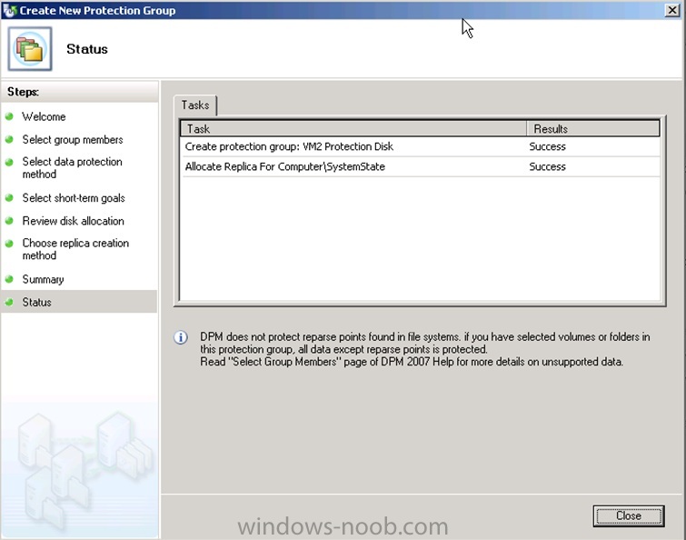The image size is (686, 540).
Task: Click the green bullet beside Welcome
Action: (x=9, y=116)
